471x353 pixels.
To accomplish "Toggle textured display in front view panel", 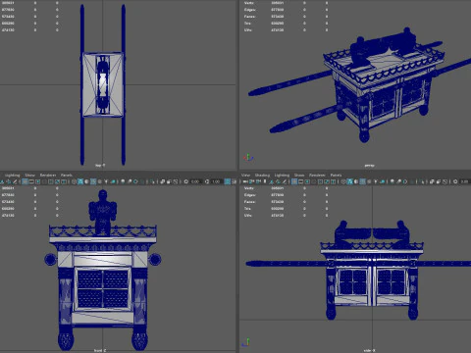I will click(100, 181).
